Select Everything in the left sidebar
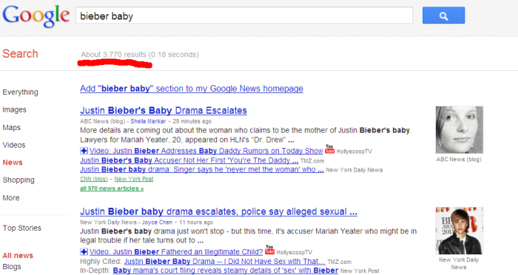The height and width of the screenshot is (275, 518). pyautogui.click(x=20, y=92)
